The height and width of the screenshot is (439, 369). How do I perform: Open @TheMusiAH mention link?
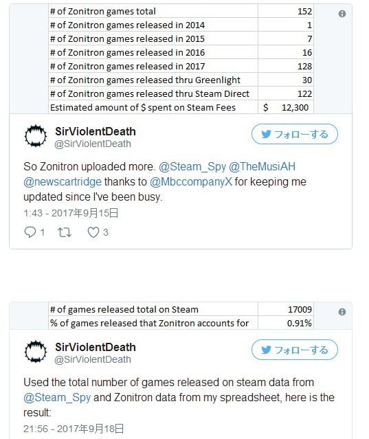point(262,166)
